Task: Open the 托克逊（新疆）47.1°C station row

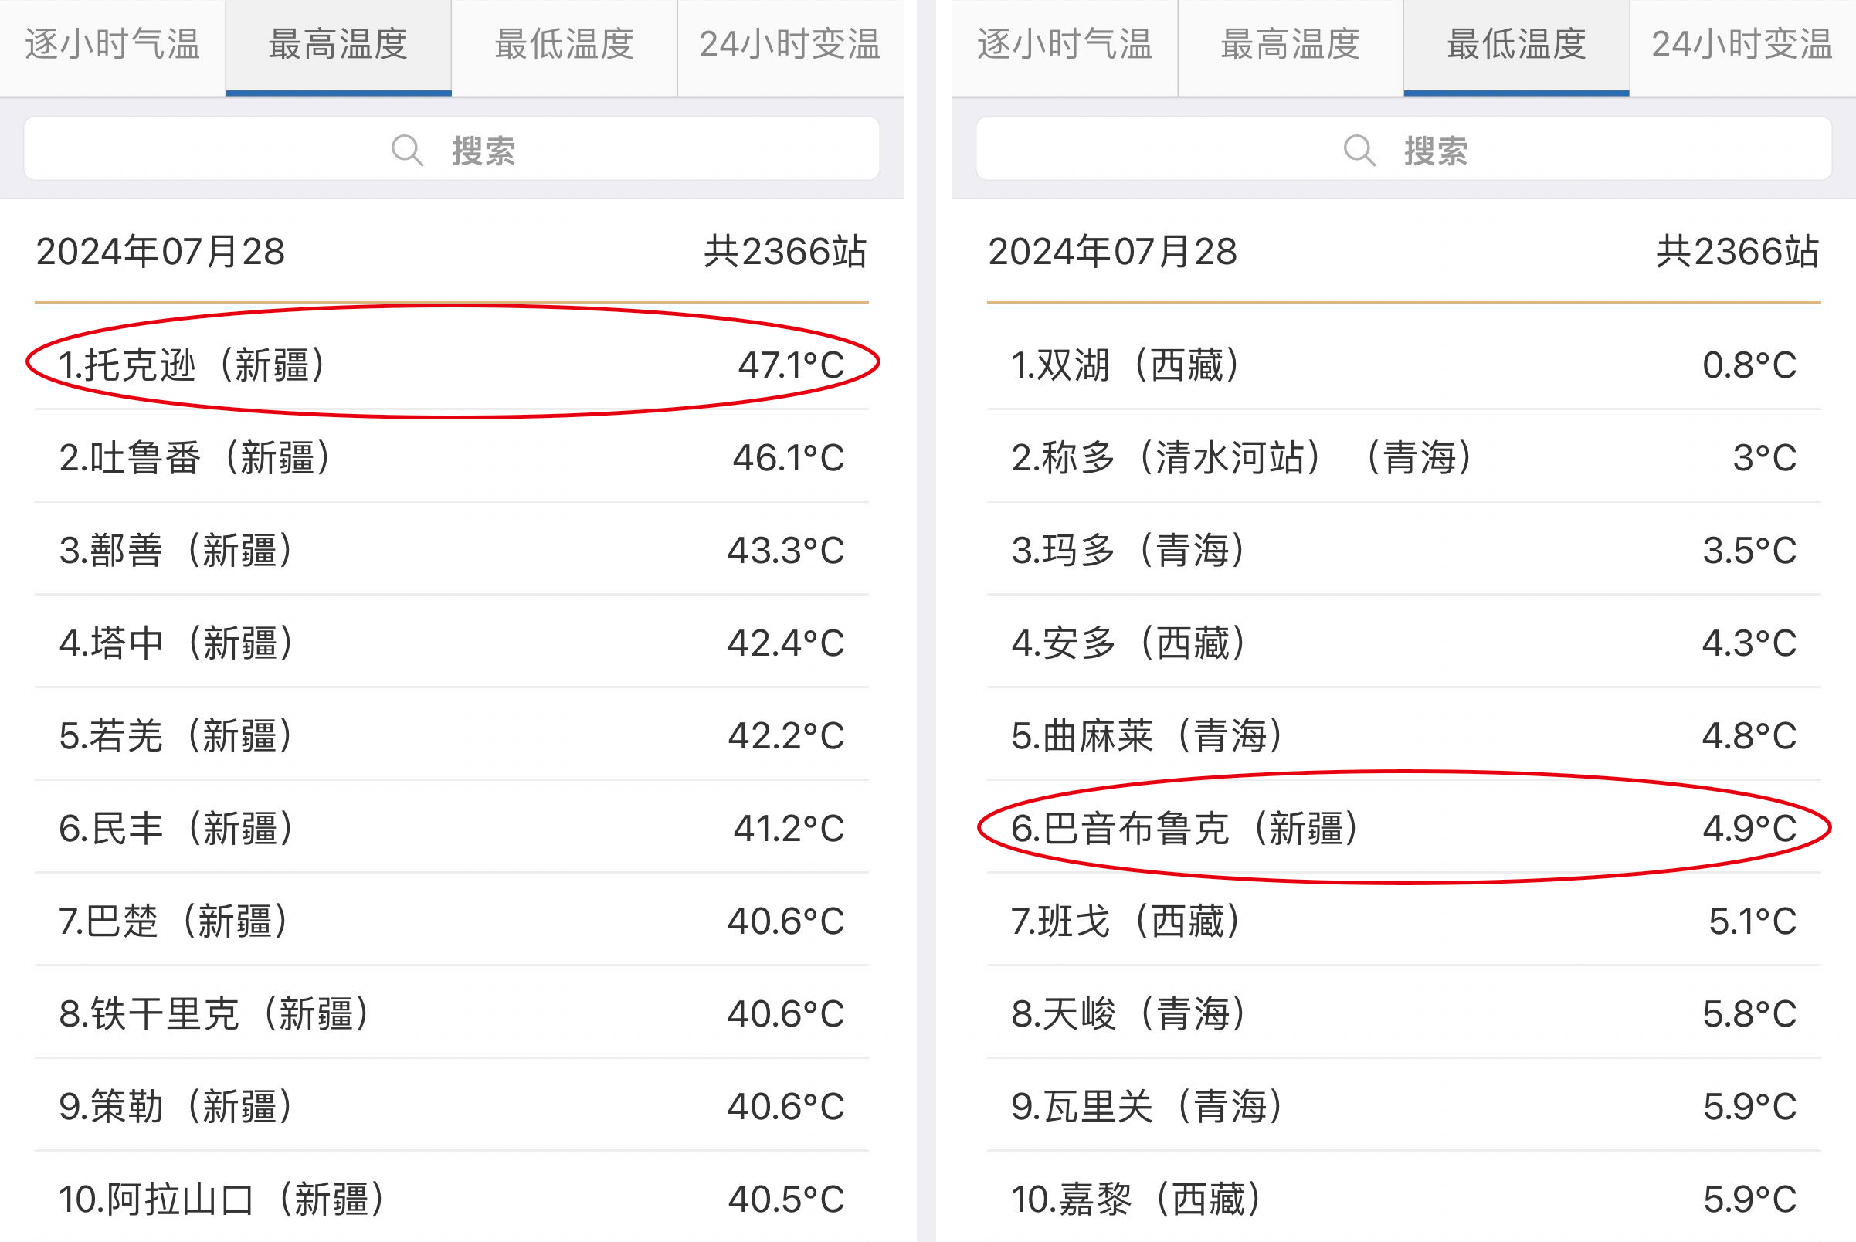Action: pos(452,365)
